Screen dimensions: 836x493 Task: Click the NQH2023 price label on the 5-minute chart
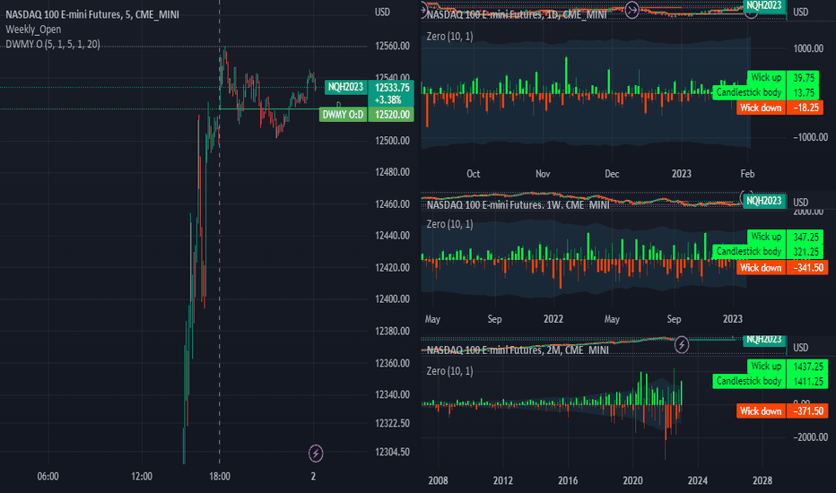point(345,87)
